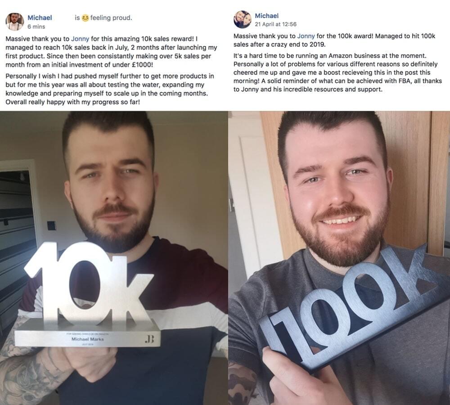Click the sentence about crazy end to 2019
Image resolution: width=450 pixels, height=405 pixels.
(x=334, y=40)
